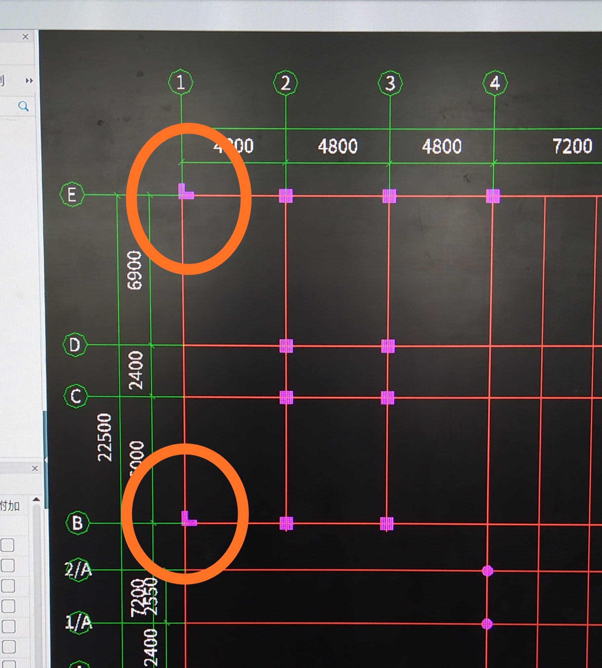Select the square column at axis C-2
602x668 pixels.
pos(286,397)
